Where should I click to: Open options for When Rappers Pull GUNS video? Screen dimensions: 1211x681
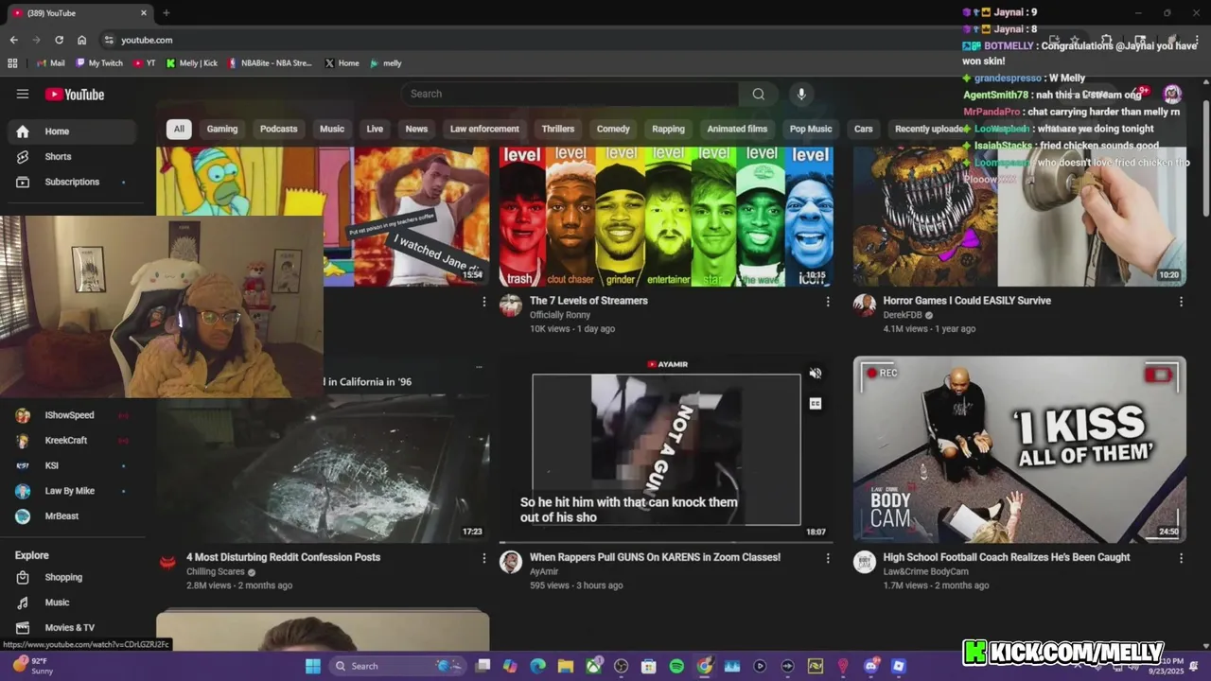coord(828,558)
